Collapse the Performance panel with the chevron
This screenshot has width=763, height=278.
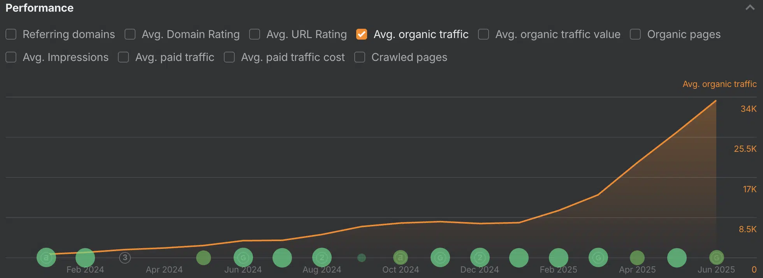pyautogui.click(x=750, y=8)
